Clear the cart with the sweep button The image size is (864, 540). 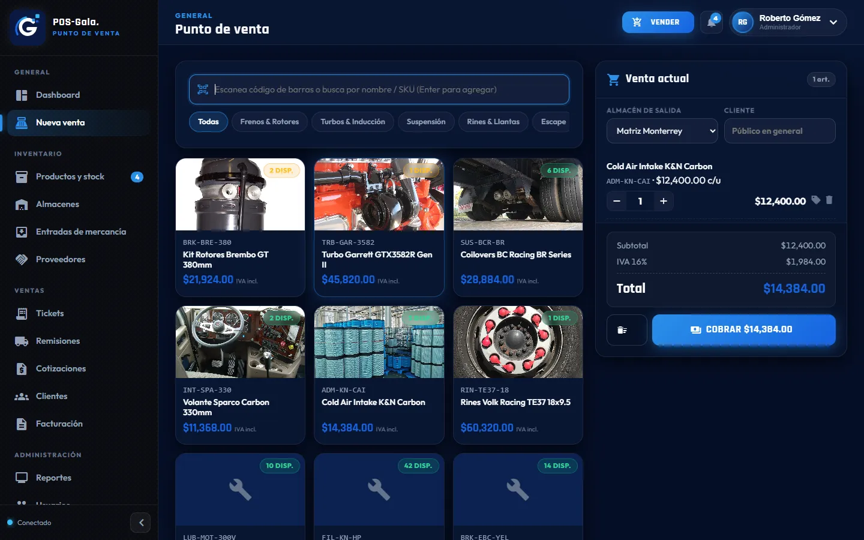[627, 330]
